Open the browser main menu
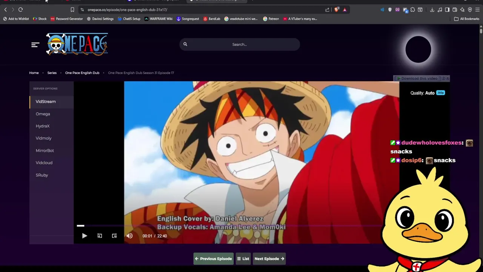This screenshot has width=483, height=272. pyautogui.click(x=477, y=9)
